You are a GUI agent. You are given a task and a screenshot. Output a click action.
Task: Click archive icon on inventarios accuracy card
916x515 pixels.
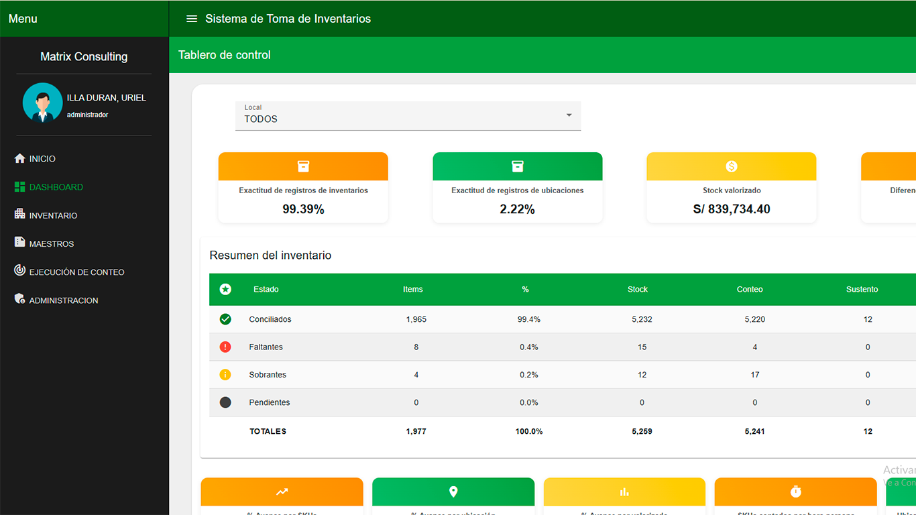click(303, 166)
